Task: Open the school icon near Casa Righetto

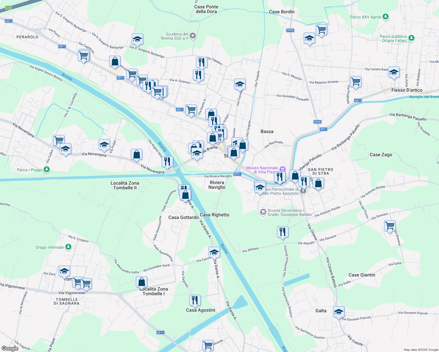Action: (x=215, y=252)
